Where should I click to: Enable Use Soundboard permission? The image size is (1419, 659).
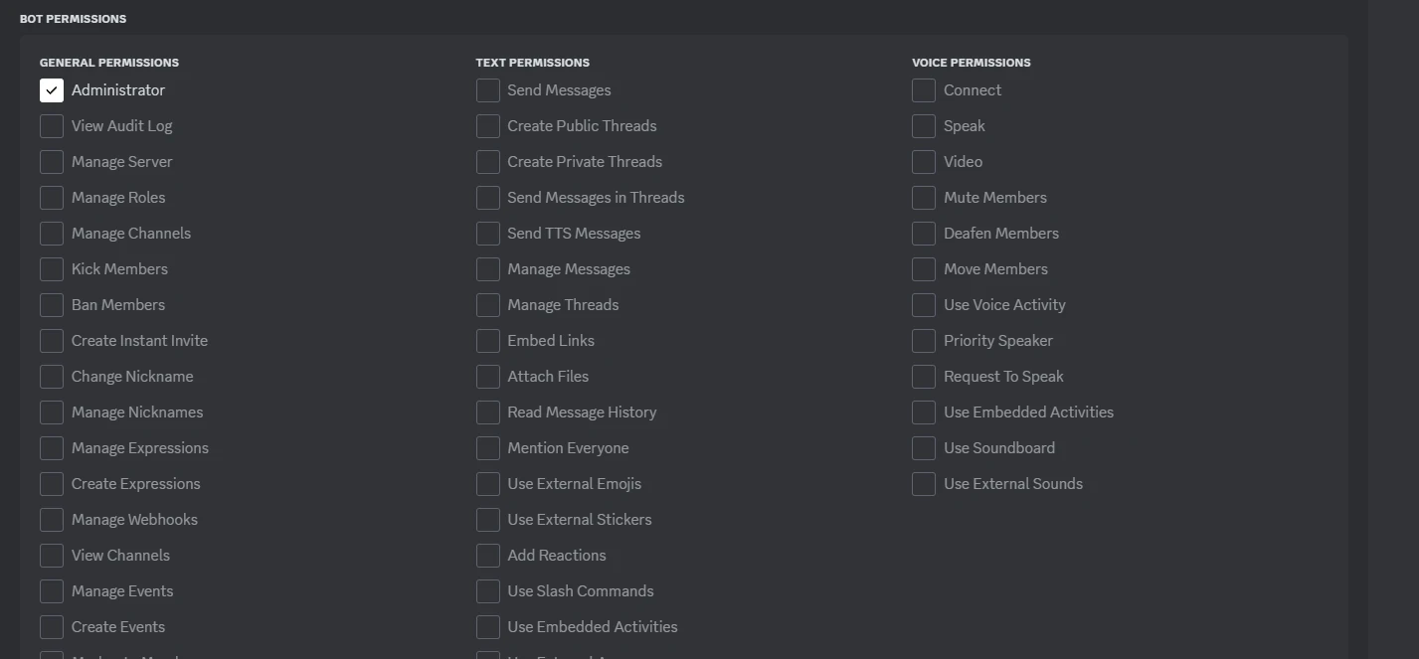pos(924,448)
